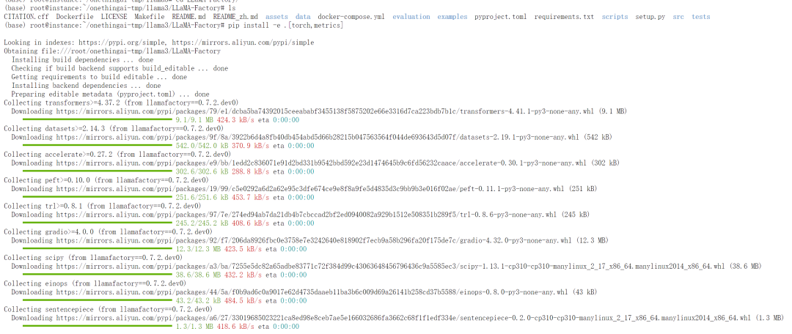Click 'Preparing editable metadata (pyproject.toml)' line

click(110, 94)
